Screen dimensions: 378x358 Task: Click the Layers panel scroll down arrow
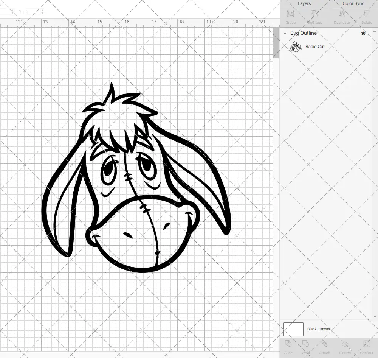point(374,317)
